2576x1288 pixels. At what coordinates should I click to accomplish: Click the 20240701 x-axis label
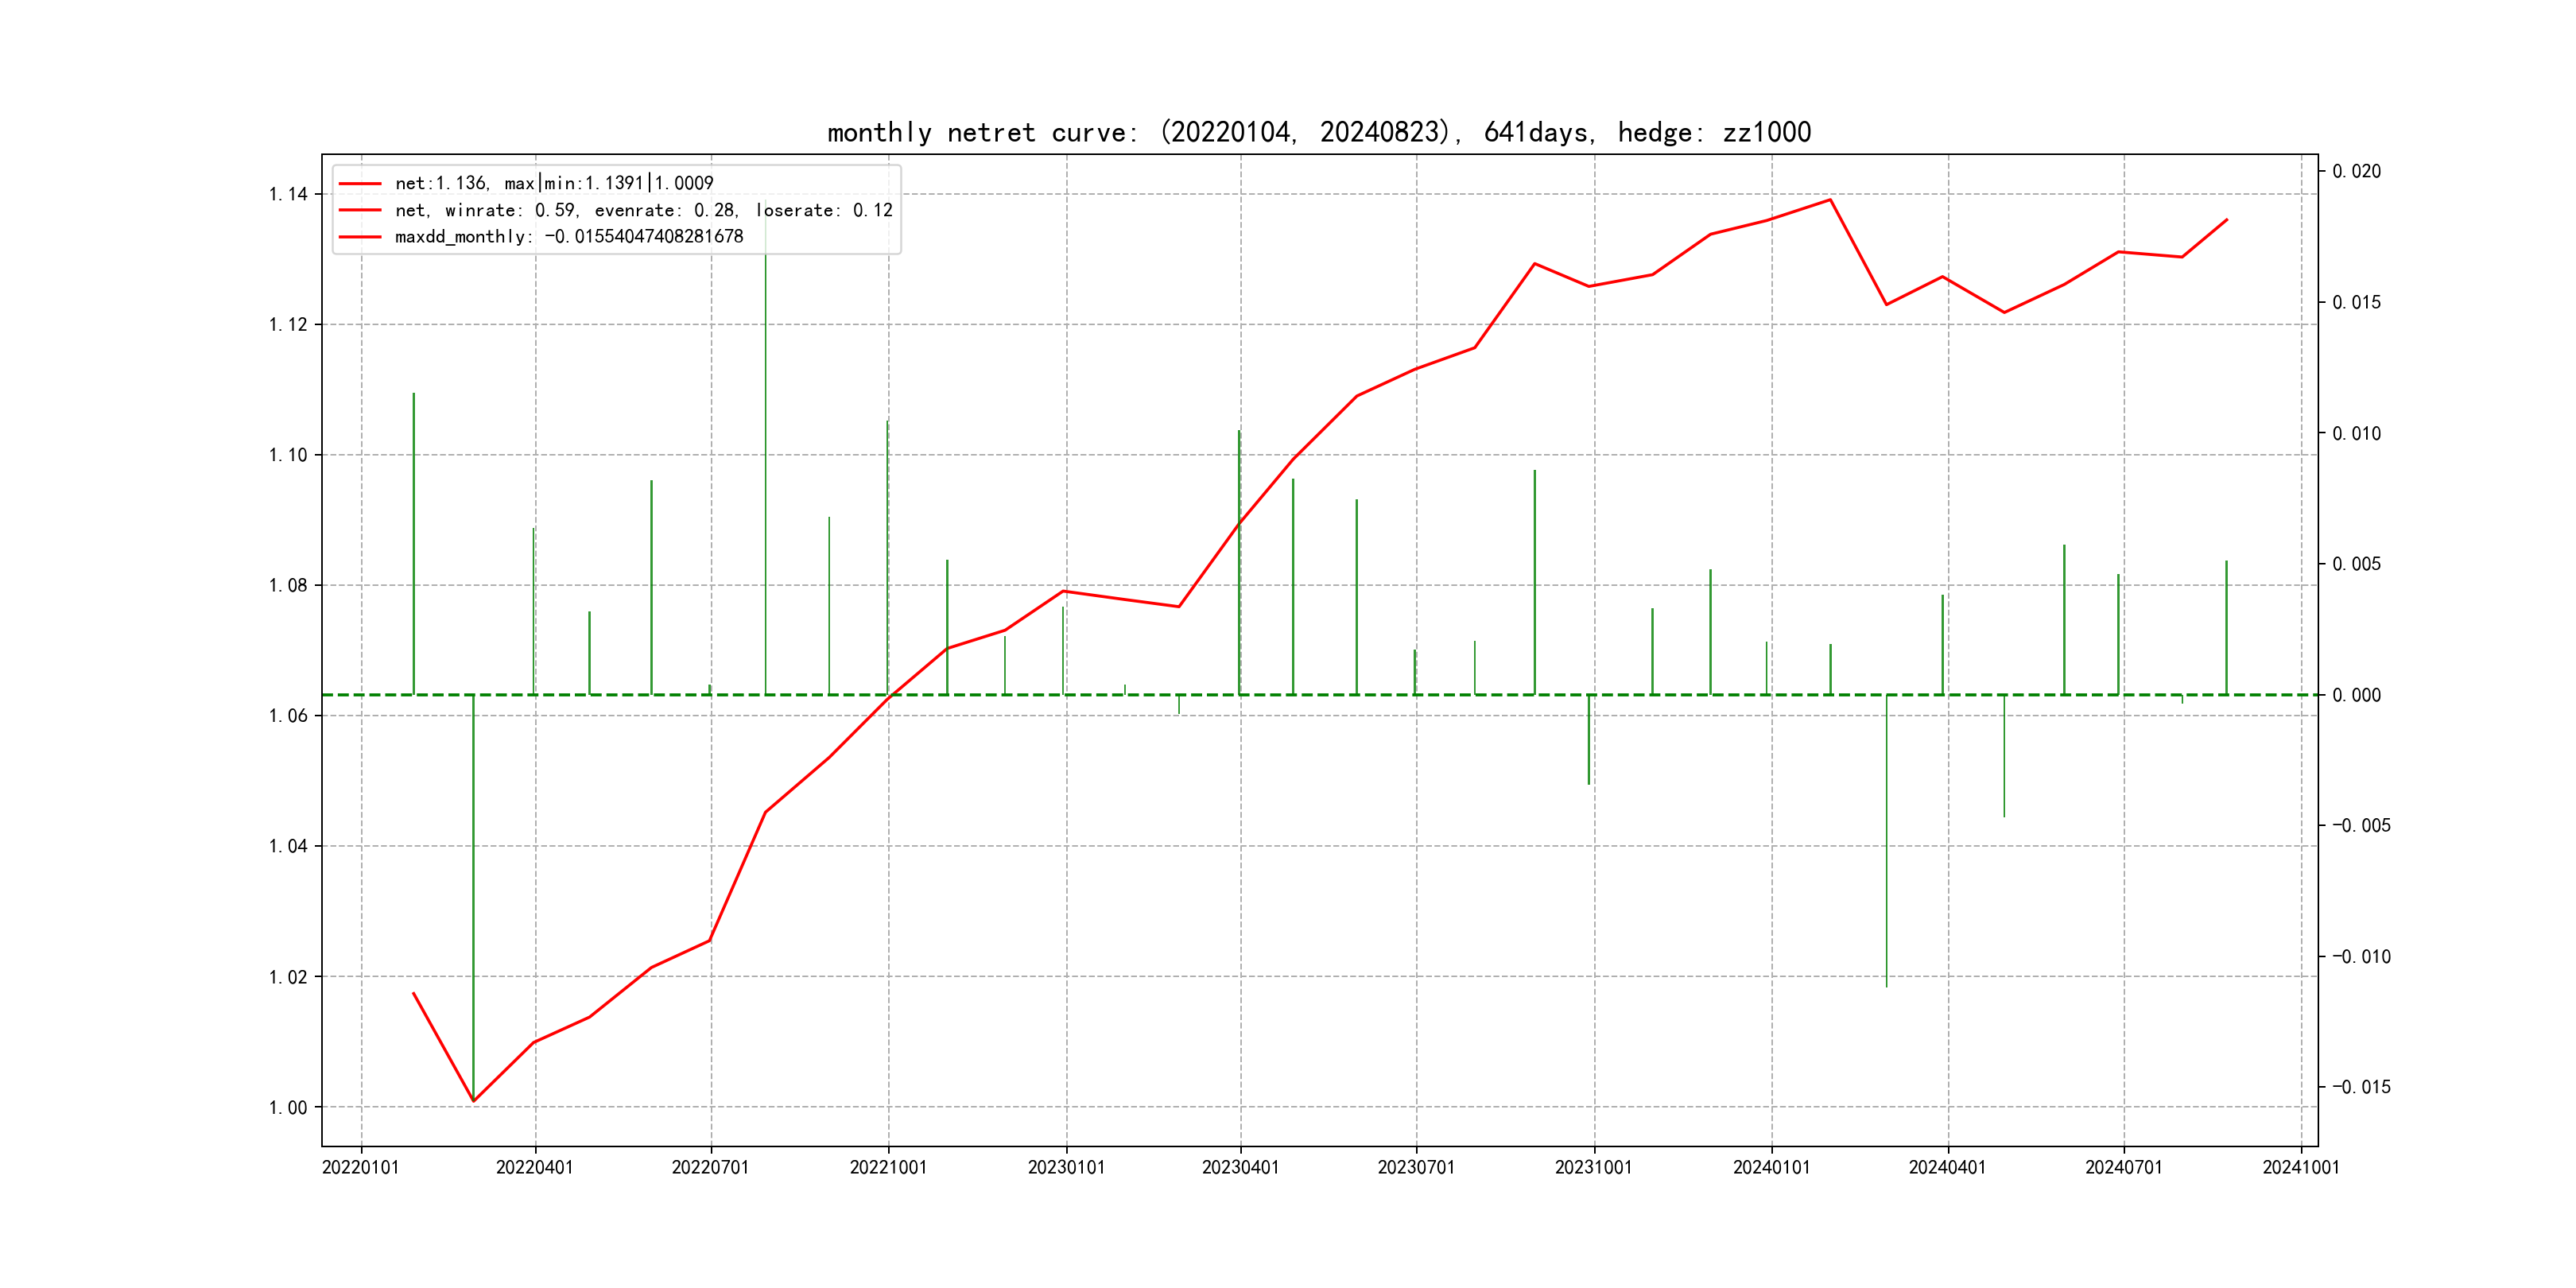pos(2123,1168)
